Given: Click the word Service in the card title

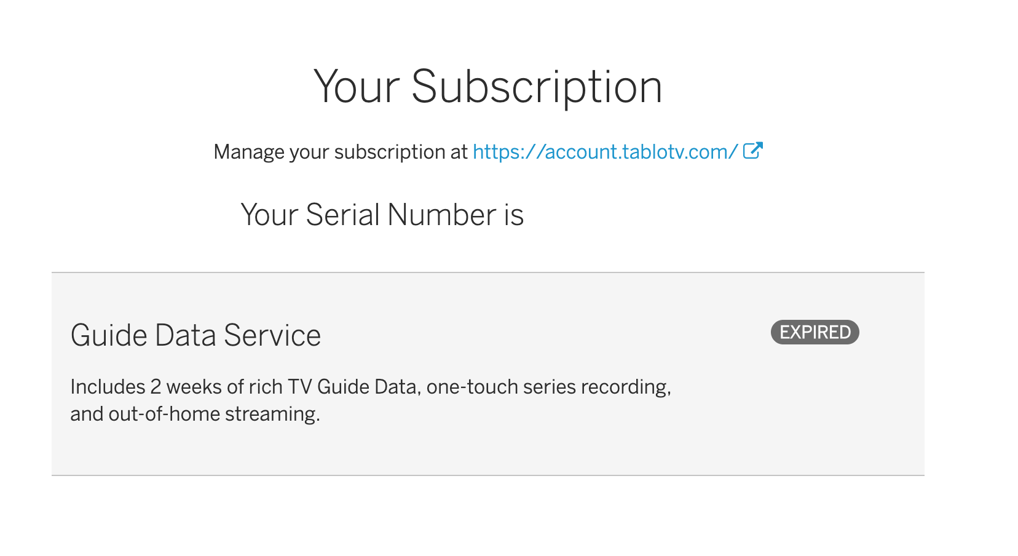Looking at the screenshot, I should pos(272,335).
